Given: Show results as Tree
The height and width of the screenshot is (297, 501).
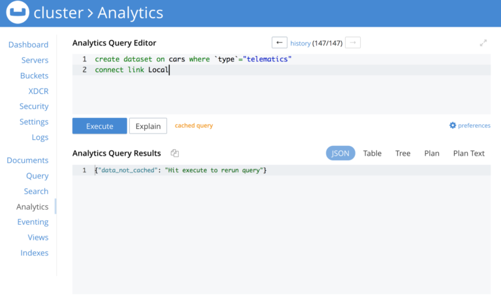Looking at the screenshot, I should (x=402, y=153).
